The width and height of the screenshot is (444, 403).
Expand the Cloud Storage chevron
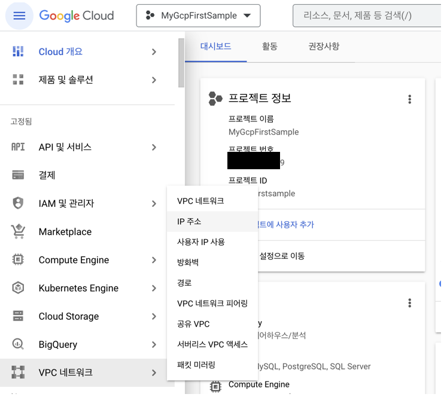tap(154, 316)
